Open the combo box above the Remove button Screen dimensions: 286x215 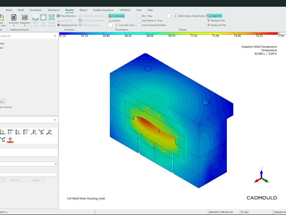pyautogui.click(x=56, y=164)
